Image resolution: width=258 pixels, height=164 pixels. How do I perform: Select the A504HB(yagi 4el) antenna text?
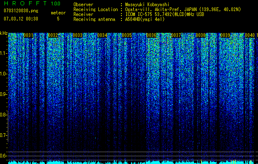(145, 19)
